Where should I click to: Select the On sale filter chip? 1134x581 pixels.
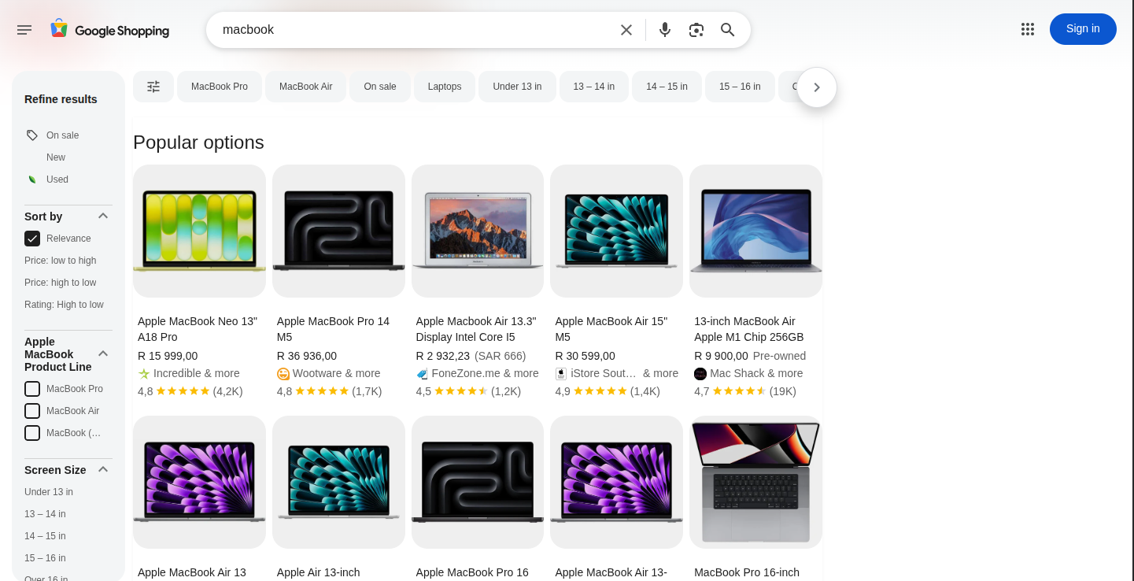click(x=380, y=87)
